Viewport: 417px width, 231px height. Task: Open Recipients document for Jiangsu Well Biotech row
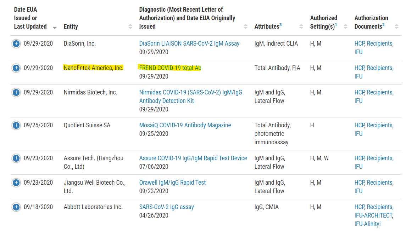click(x=380, y=183)
